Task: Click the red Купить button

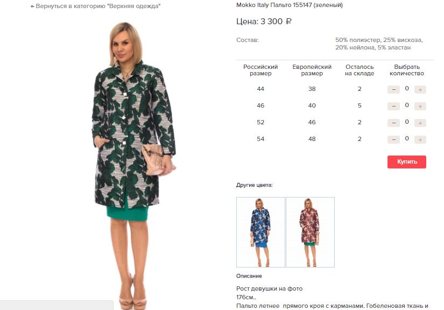Action: pyautogui.click(x=407, y=162)
